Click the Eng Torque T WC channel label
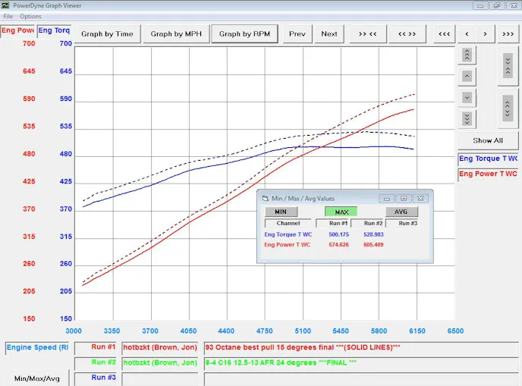 pyautogui.click(x=488, y=158)
